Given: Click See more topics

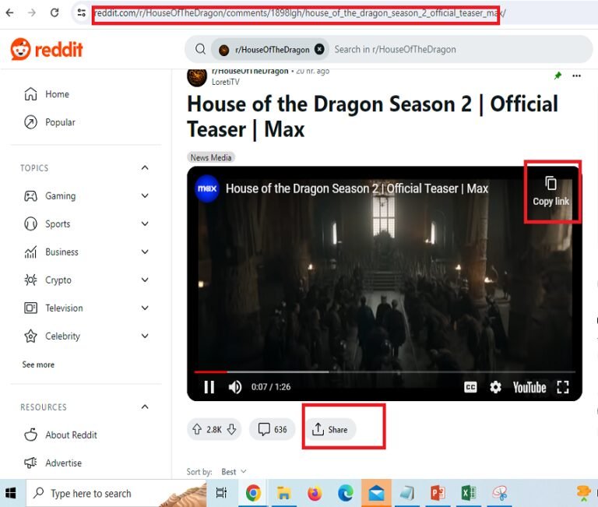Looking at the screenshot, I should click(x=38, y=364).
